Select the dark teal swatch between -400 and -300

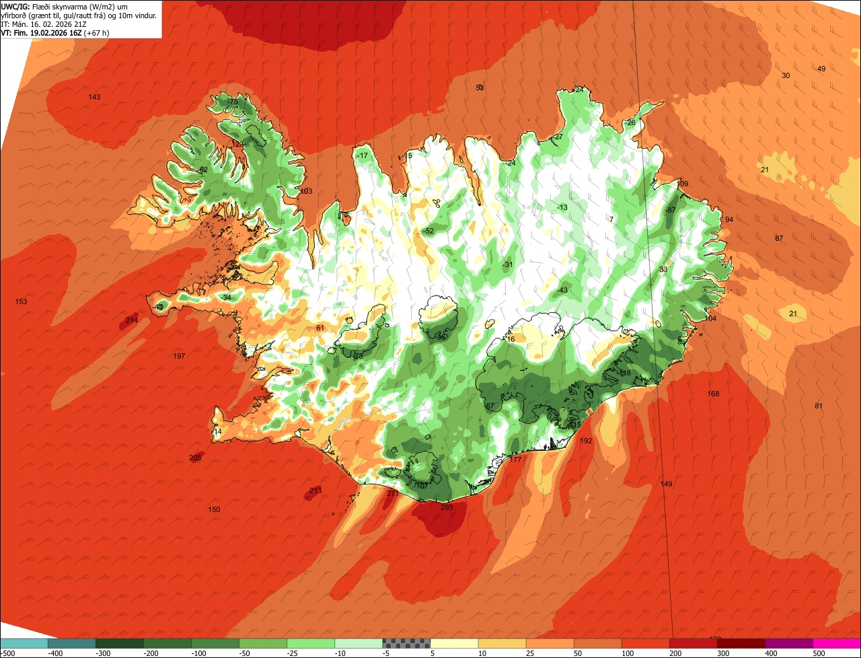tap(72, 643)
